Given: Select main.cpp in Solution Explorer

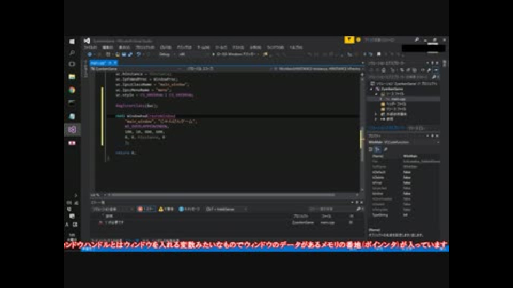Looking at the screenshot, I should click(x=398, y=99).
